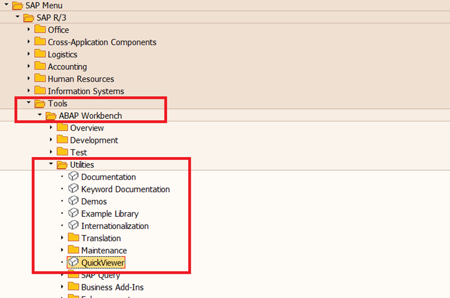Click the folder icon next to Test

pos(62,151)
